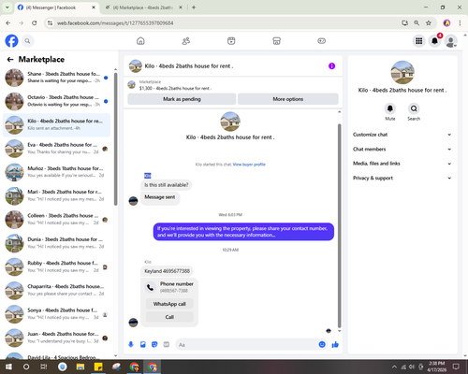Open File Explorer from taskbar

(x=80, y=367)
